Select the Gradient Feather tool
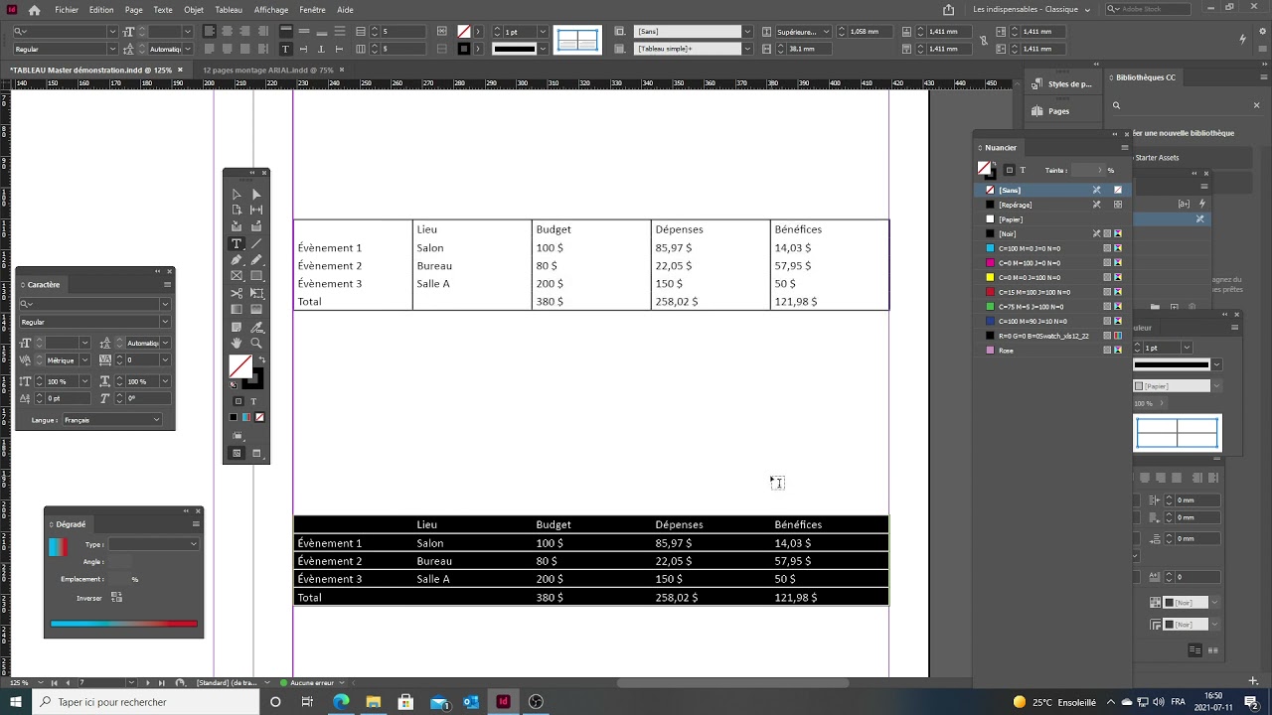1272x715 pixels. (256, 310)
